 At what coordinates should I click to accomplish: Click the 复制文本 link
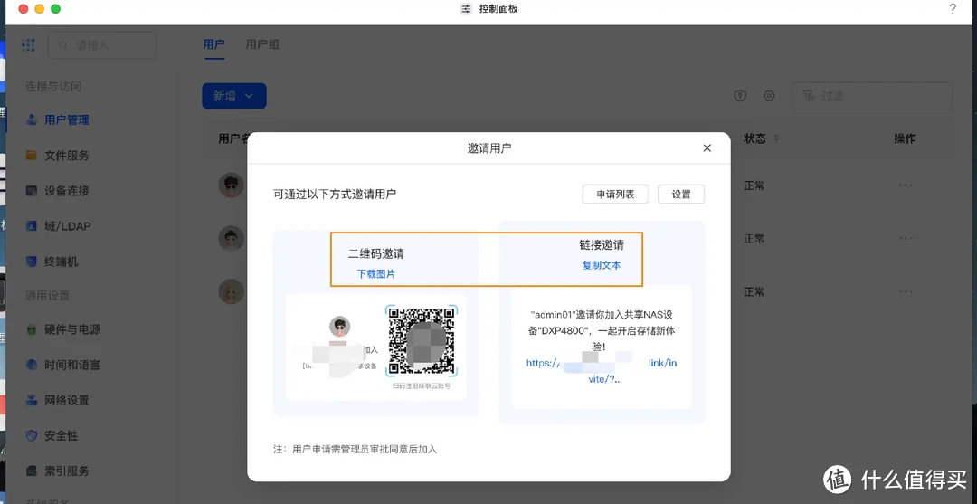(x=602, y=265)
